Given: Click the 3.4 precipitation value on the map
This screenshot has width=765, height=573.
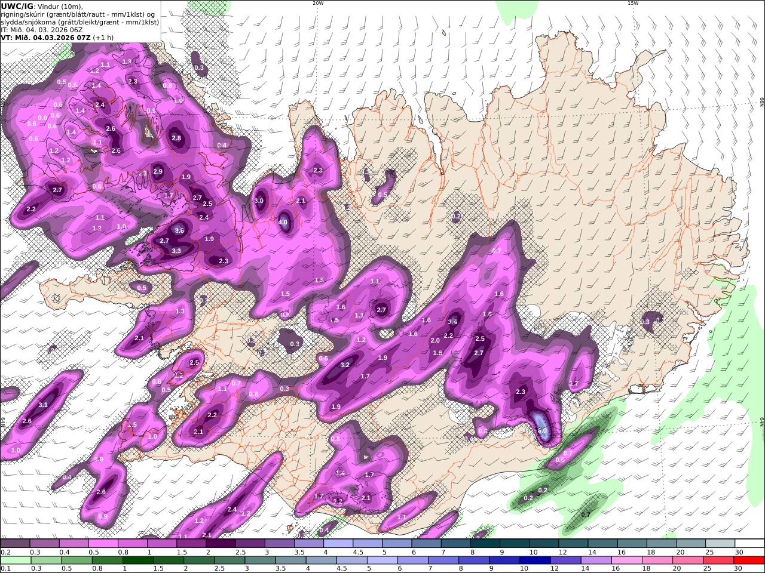Looking at the screenshot, I should pyautogui.click(x=452, y=322).
